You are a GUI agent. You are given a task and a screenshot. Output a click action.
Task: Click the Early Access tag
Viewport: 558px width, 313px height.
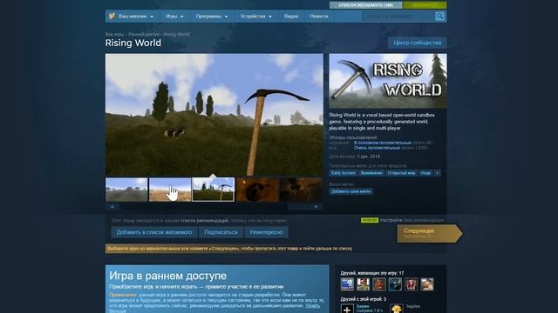pyautogui.click(x=343, y=173)
